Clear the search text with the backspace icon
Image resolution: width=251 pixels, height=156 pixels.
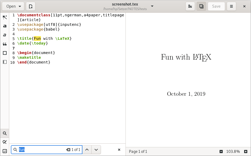click(68, 150)
